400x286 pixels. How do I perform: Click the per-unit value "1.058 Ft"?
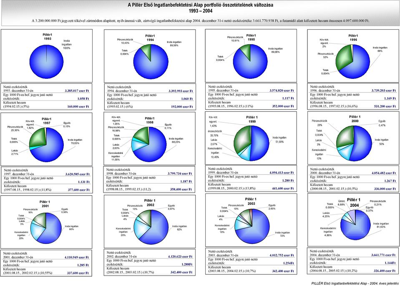tap(83, 99)
